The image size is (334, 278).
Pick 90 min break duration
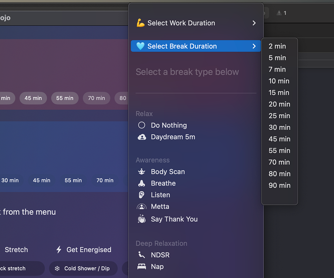click(x=280, y=185)
